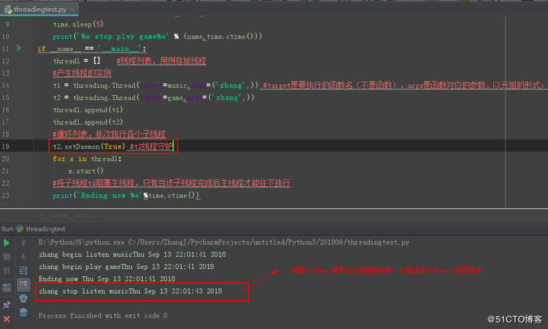Viewport: 548px width, 329px height.
Task: Click the Pause Output icon
Action: (x=6, y=271)
